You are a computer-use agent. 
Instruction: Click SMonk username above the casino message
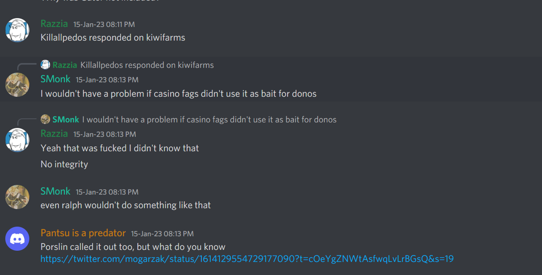[x=55, y=79]
